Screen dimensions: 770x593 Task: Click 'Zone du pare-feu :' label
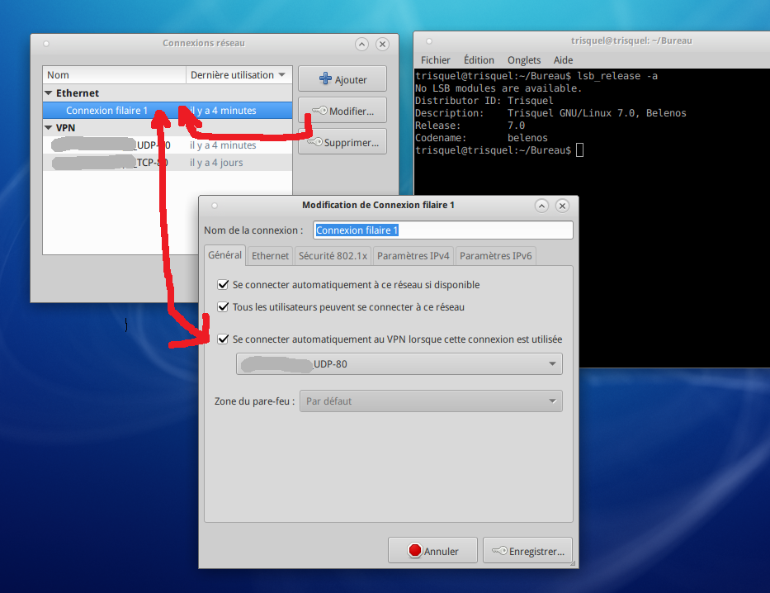pyautogui.click(x=254, y=401)
